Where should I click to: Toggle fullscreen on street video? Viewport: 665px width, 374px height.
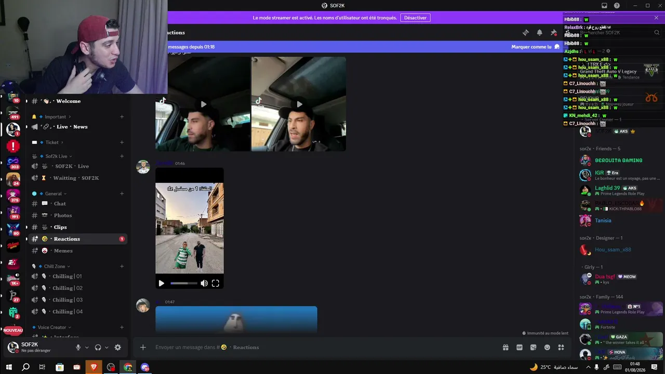216,283
